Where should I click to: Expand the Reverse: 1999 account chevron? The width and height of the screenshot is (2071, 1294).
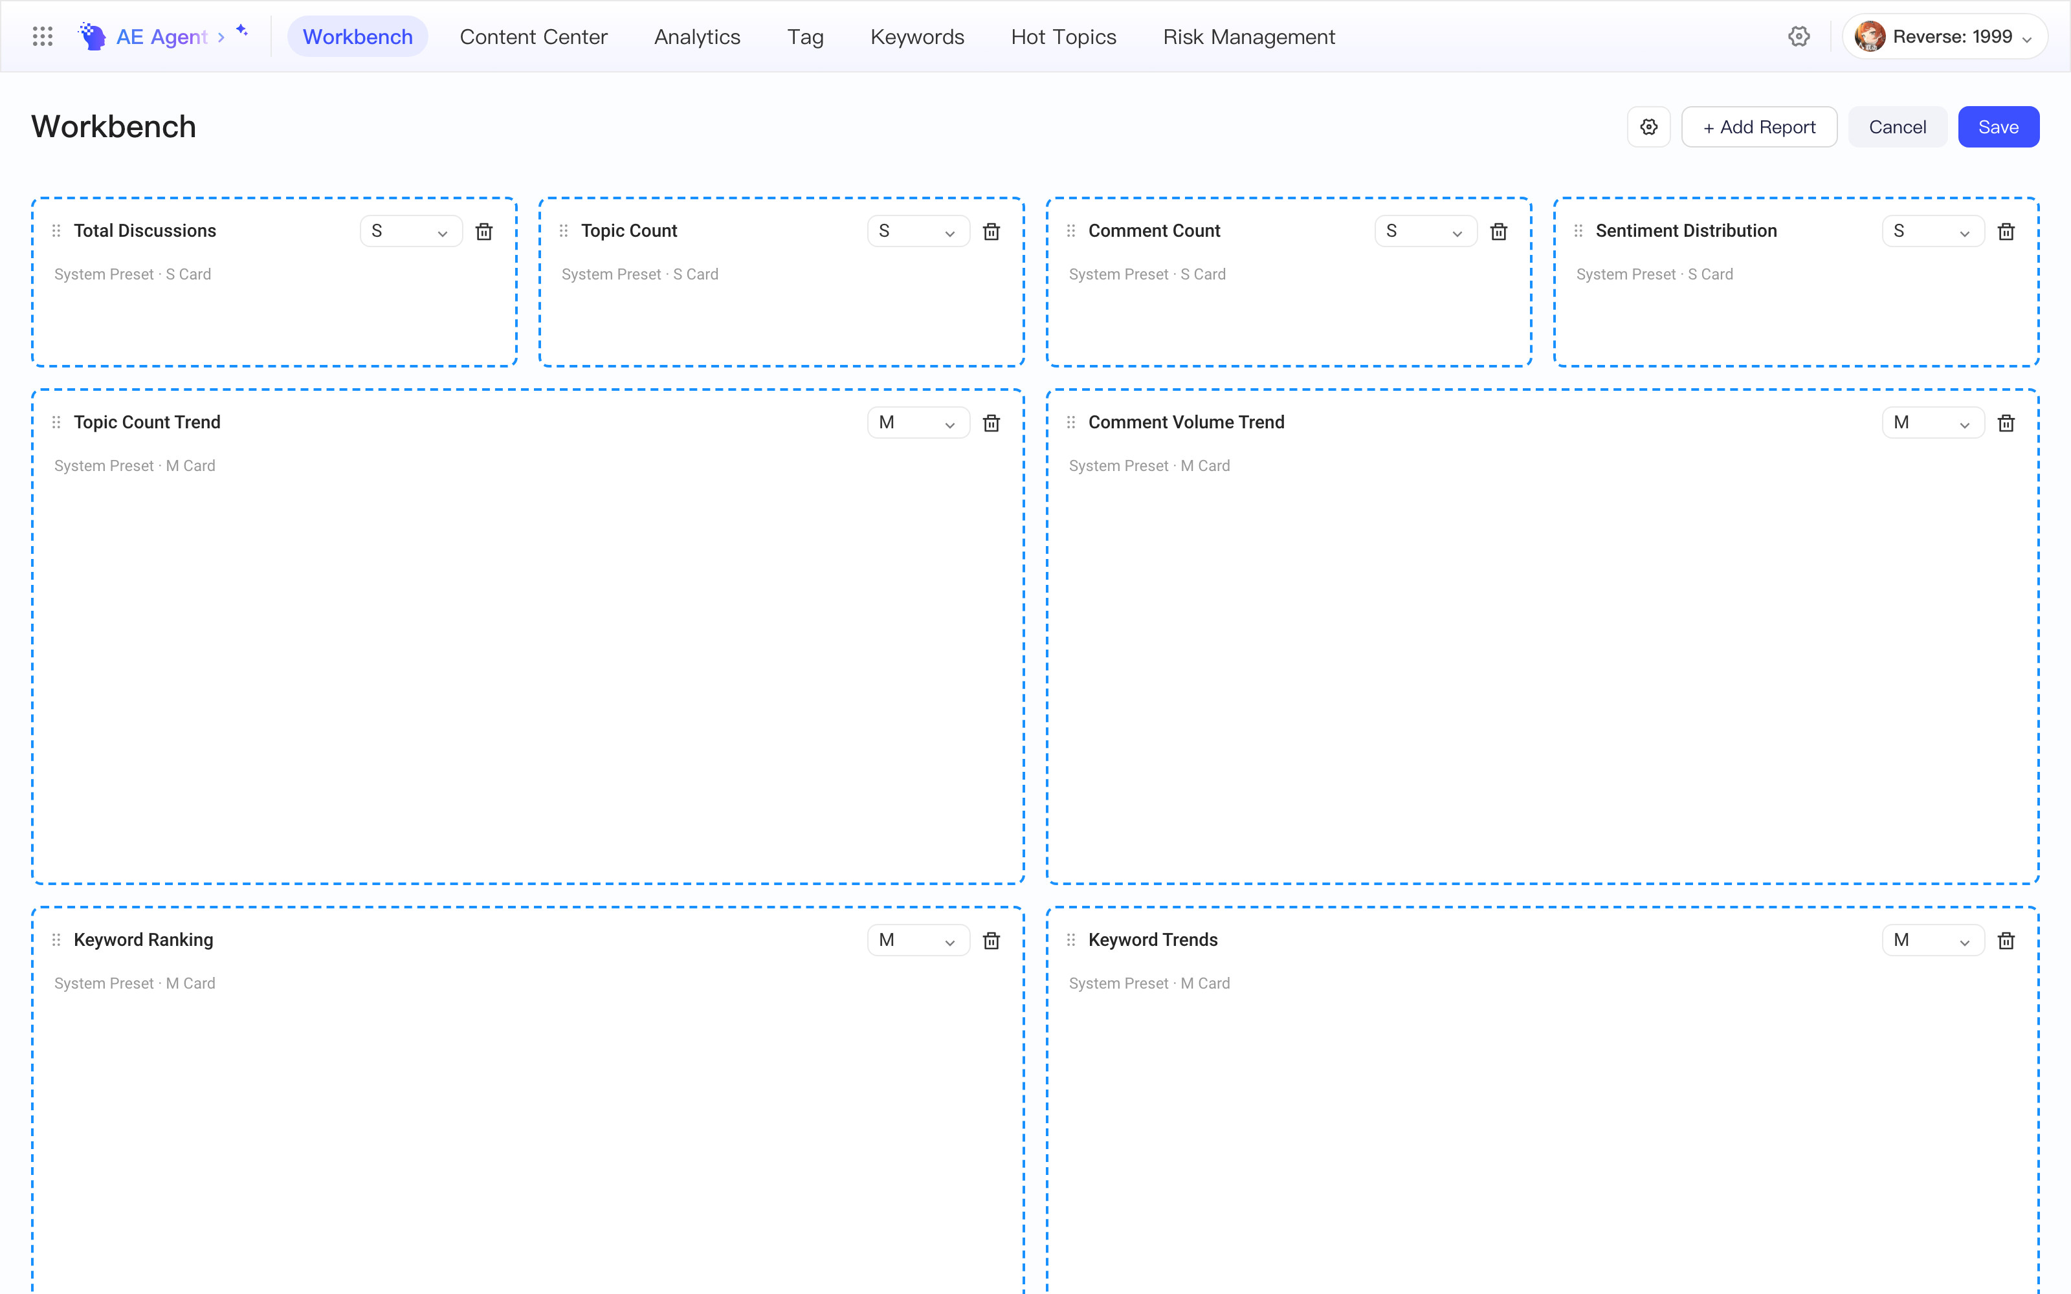[2028, 39]
